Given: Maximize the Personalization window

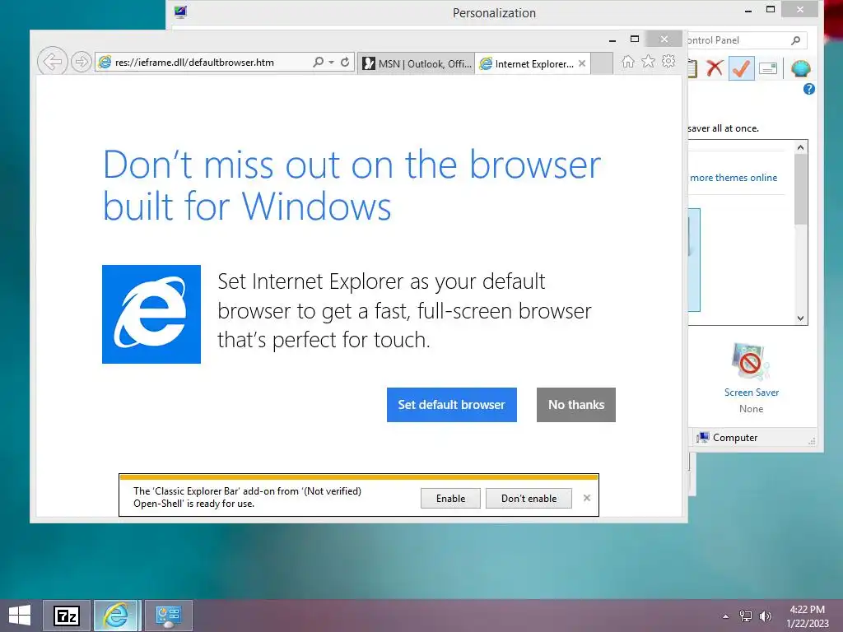Looking at the screenshot, I should point(771,9).
